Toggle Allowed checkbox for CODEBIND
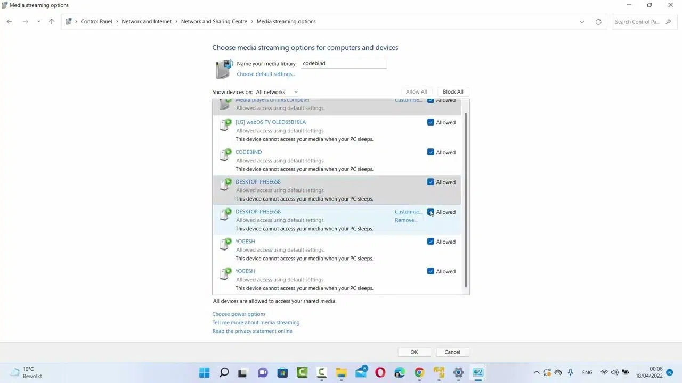Screen dimensions: 682x383 [431, 152]
